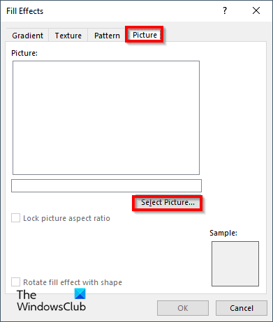Image resolution: width=273 pixels, height=322 pixels.
Task: Click the picture file name text field
Action: point(106,185)
